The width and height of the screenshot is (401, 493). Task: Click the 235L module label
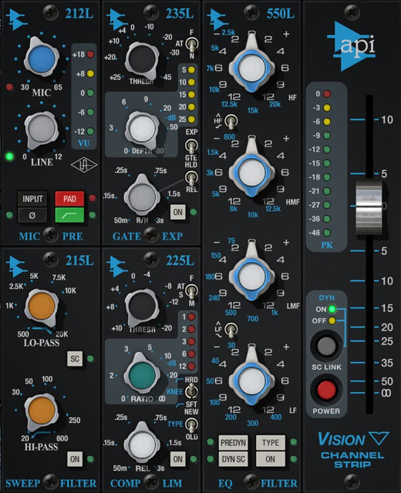[180, 14]
